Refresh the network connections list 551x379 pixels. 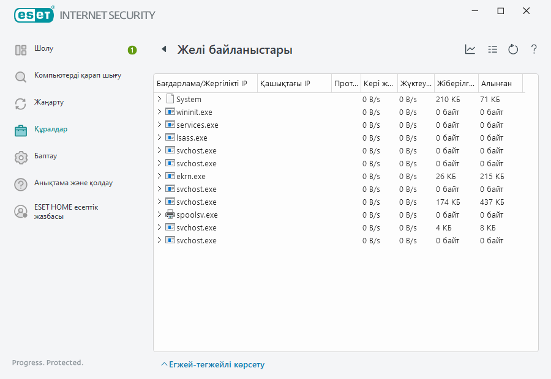click(513, 50)
